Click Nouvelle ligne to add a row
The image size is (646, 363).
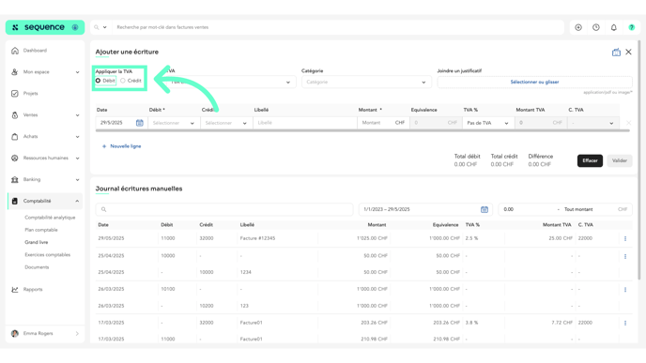click(x=121, y=146)
